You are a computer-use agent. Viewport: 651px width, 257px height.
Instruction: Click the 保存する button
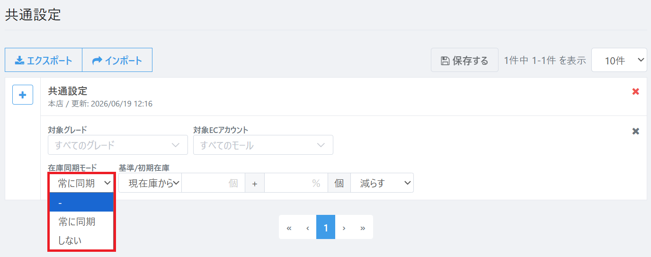[464, 60]
